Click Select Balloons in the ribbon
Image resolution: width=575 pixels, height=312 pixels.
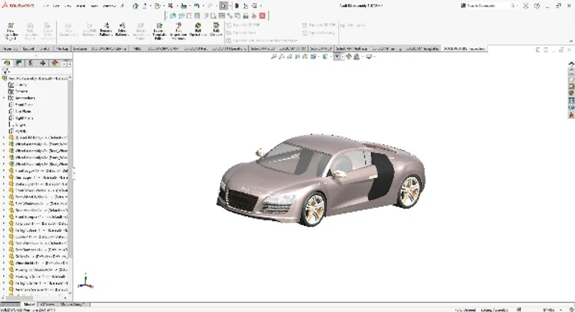pos(122,29)
